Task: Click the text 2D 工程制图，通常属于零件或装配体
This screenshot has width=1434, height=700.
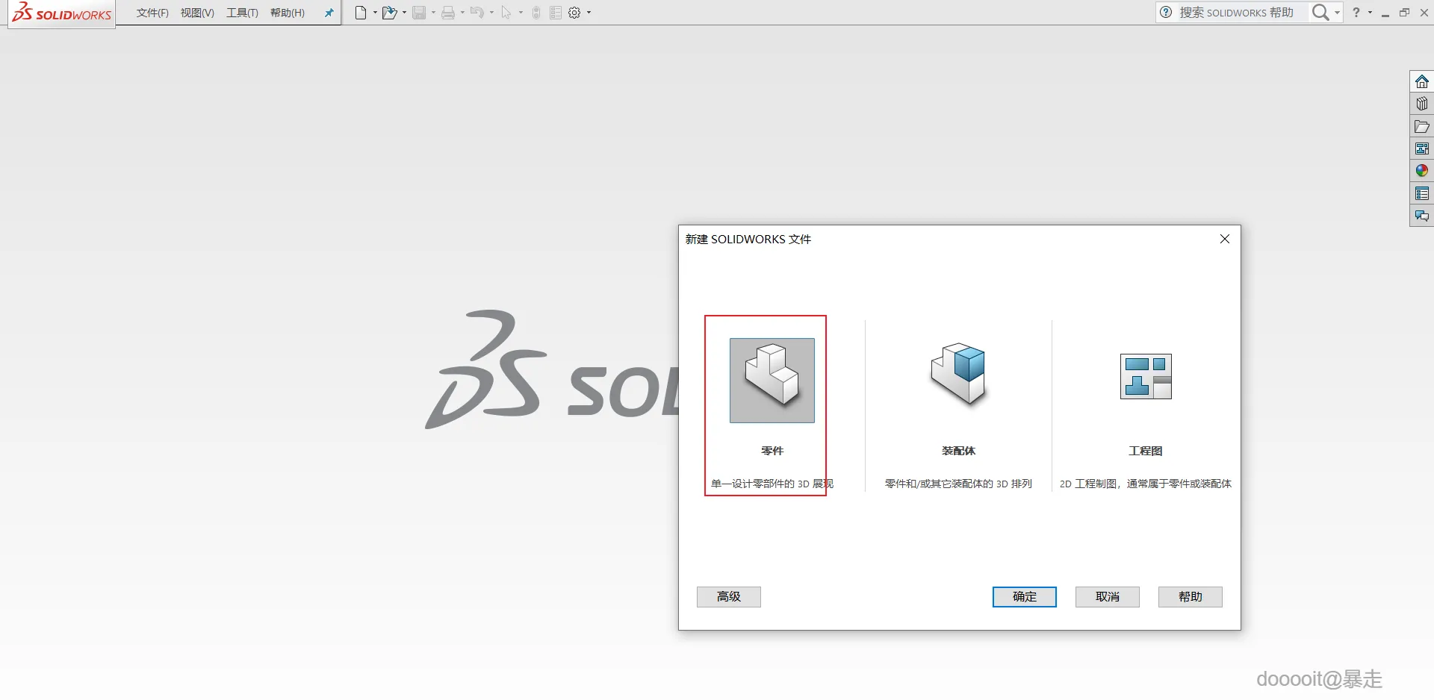Action: tap(1146, 484)
